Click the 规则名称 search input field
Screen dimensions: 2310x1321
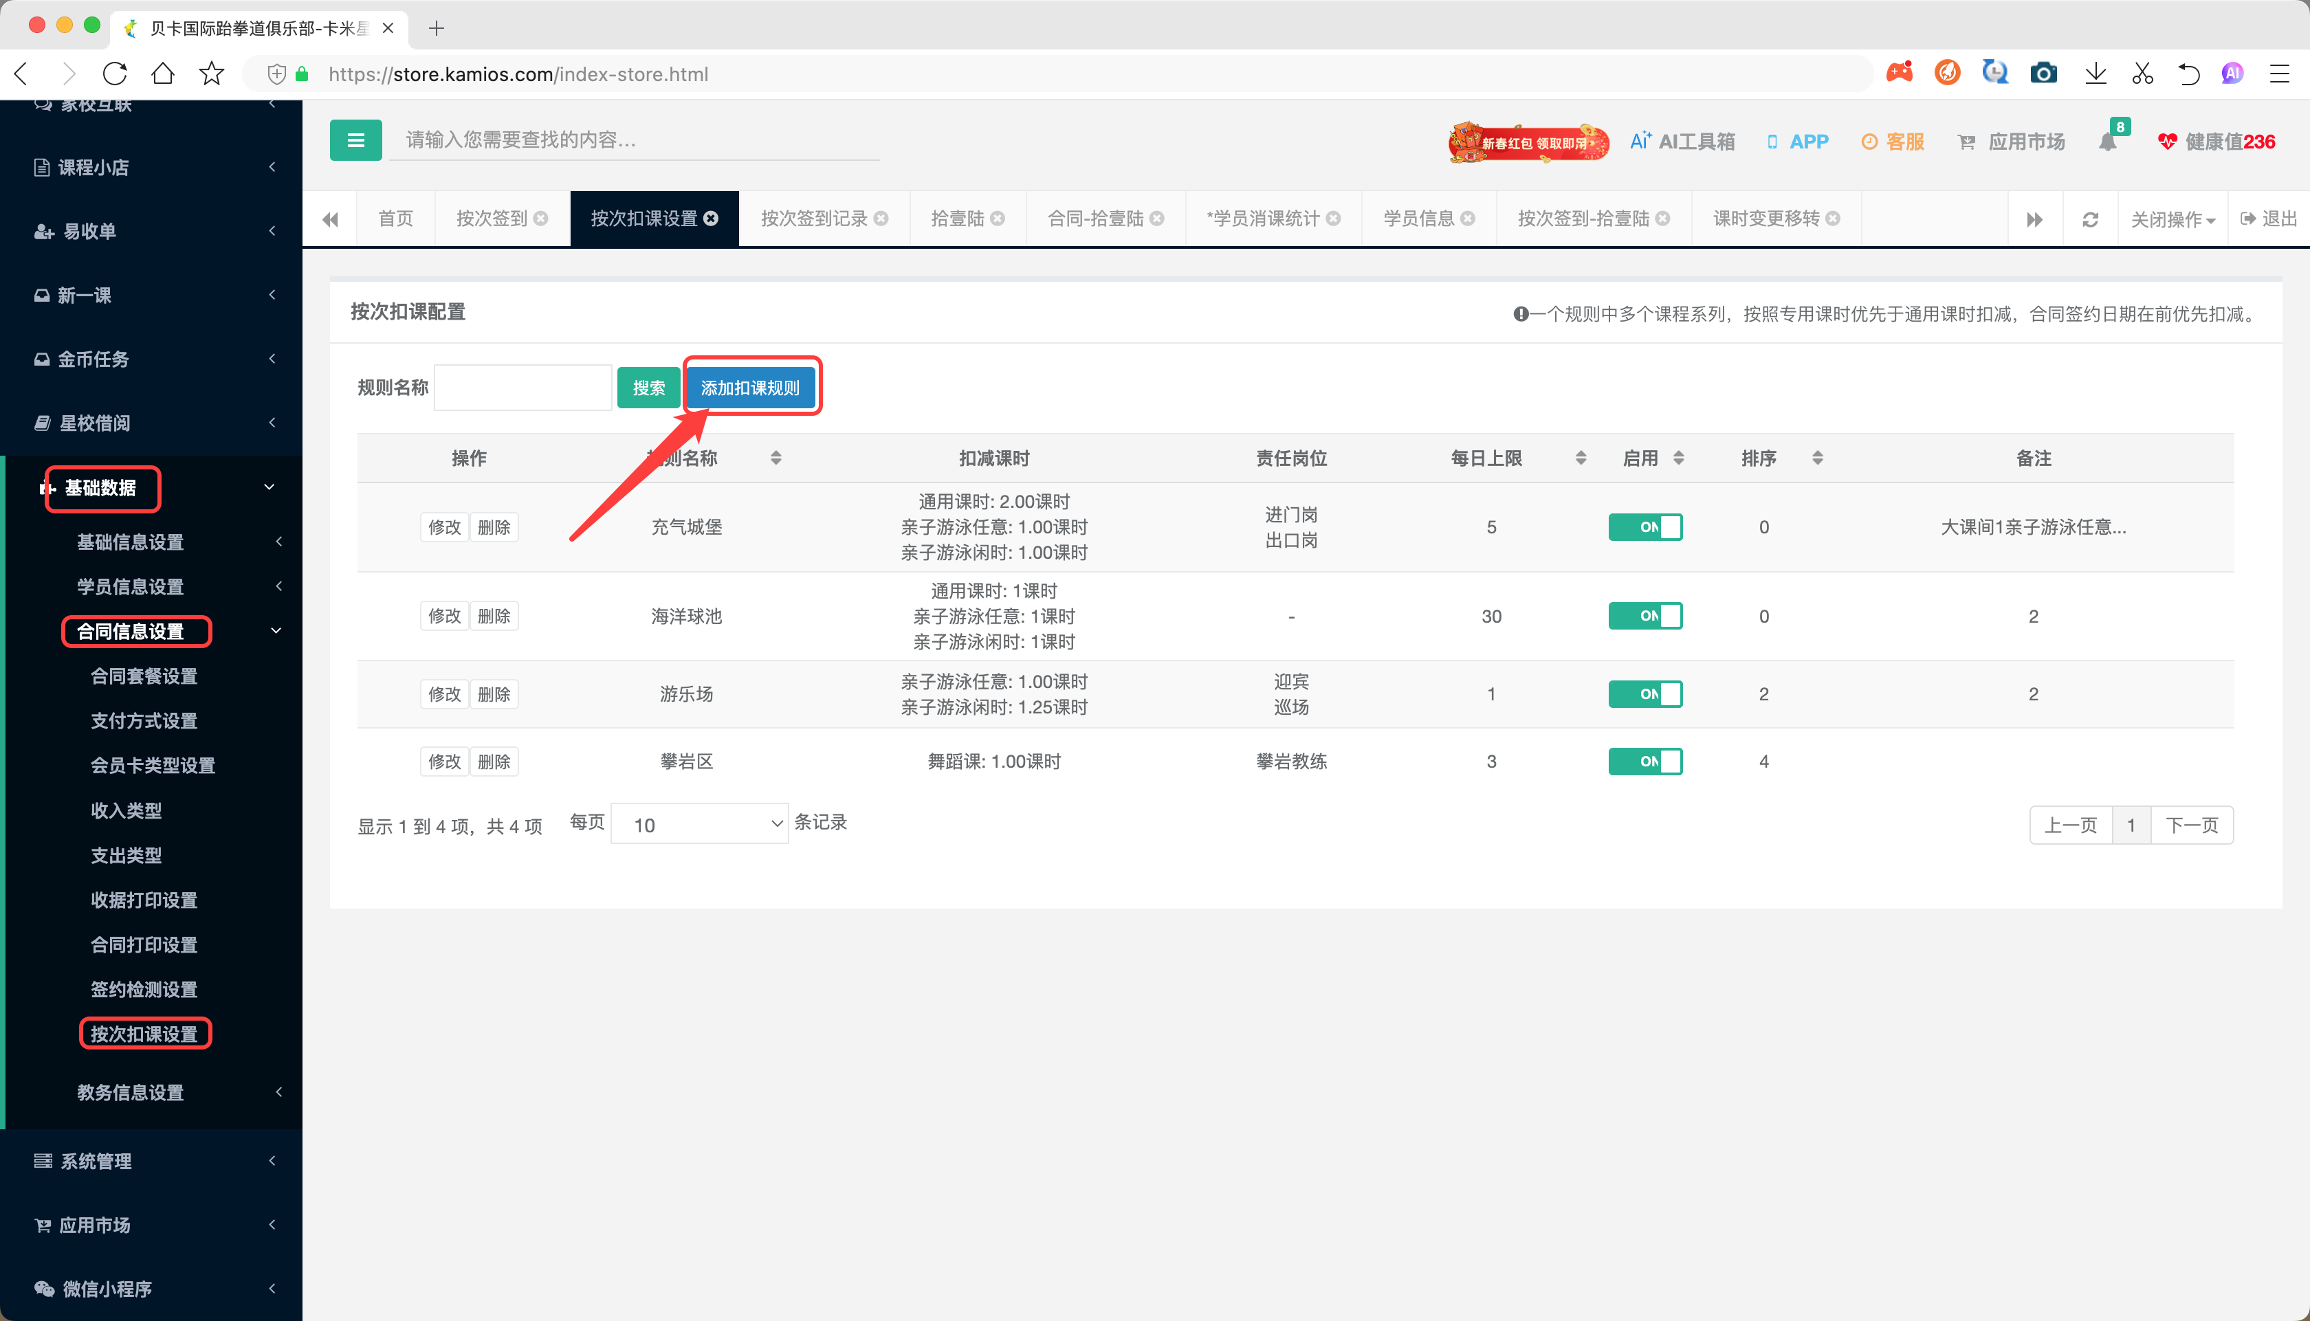(522, 388)
